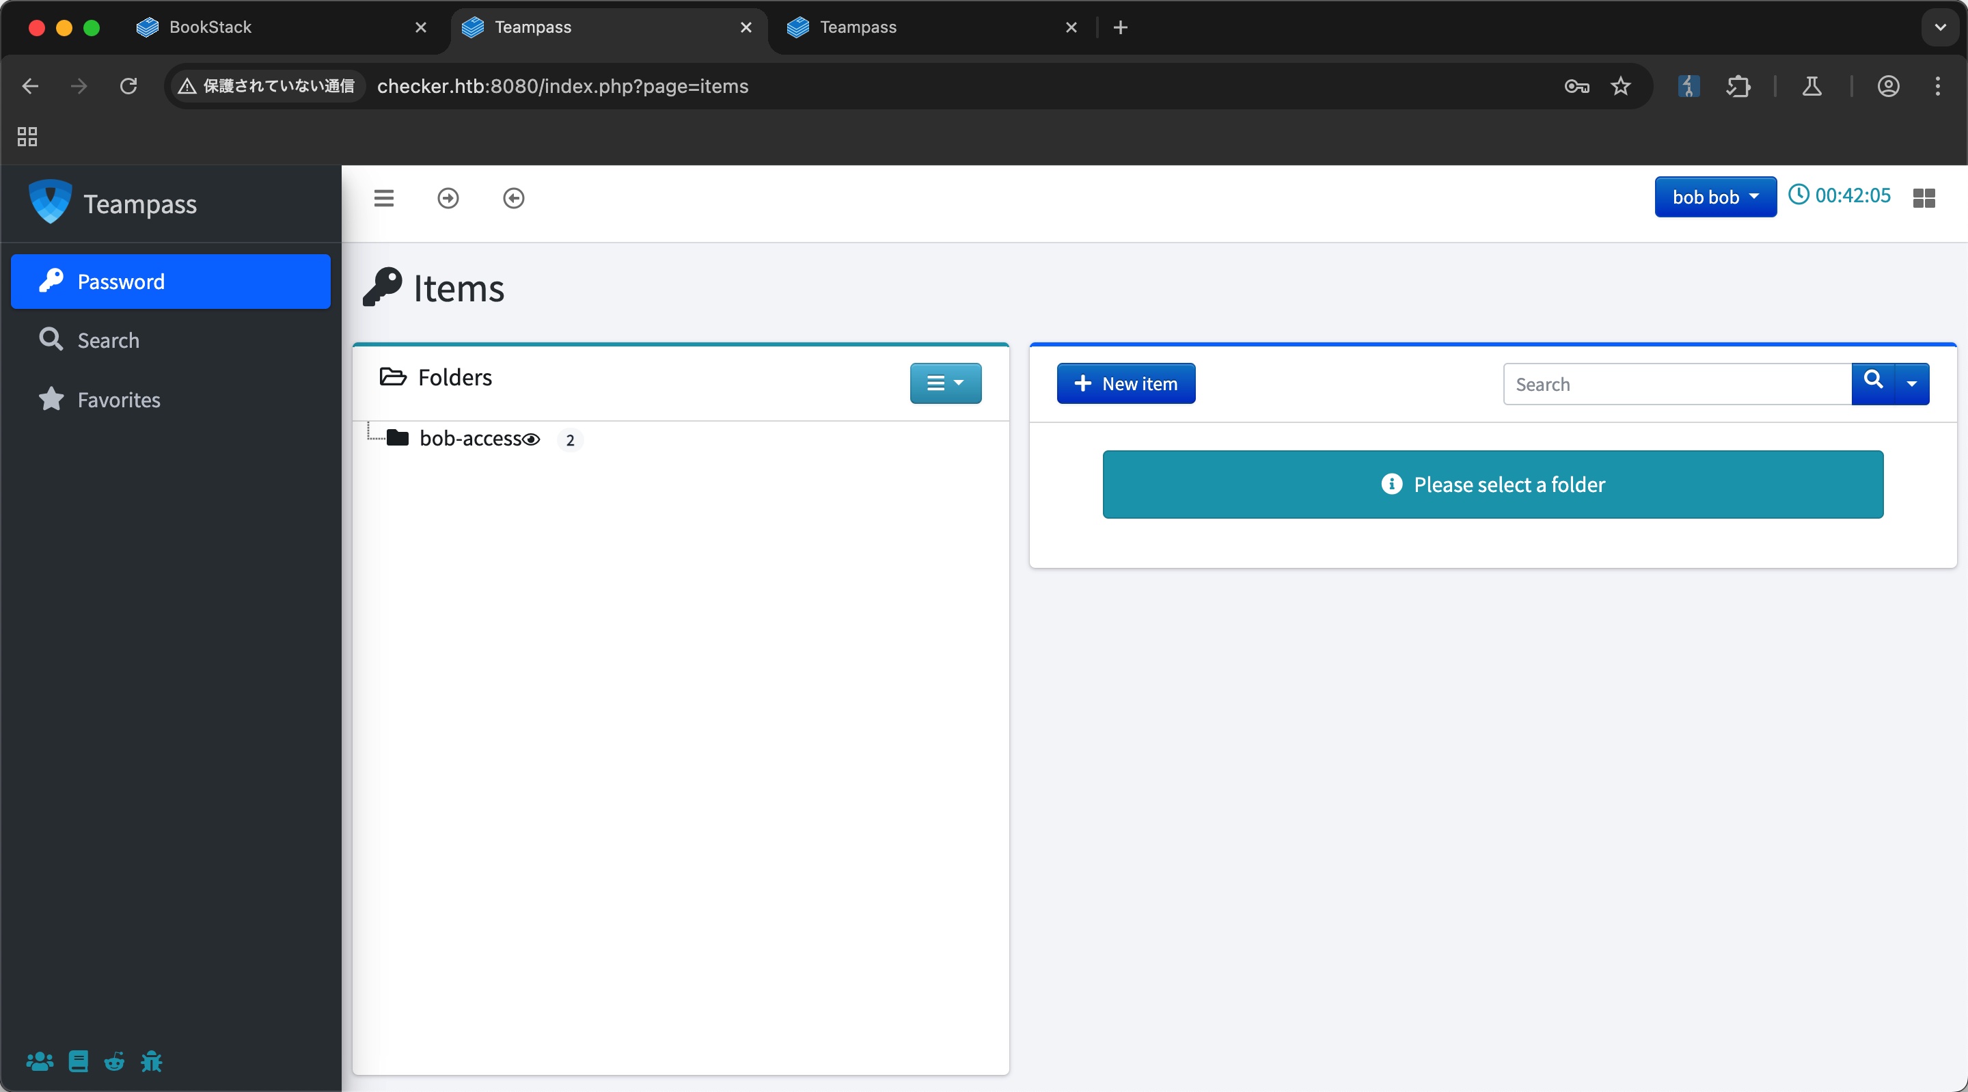Click the left-arrow circle icon in the top bar

(513, 198)
